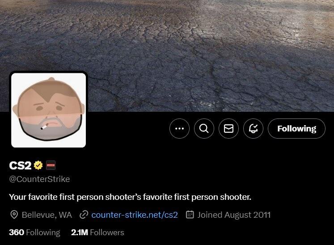
Task: Open direct message via envelope icon
Action: point(228,128)
